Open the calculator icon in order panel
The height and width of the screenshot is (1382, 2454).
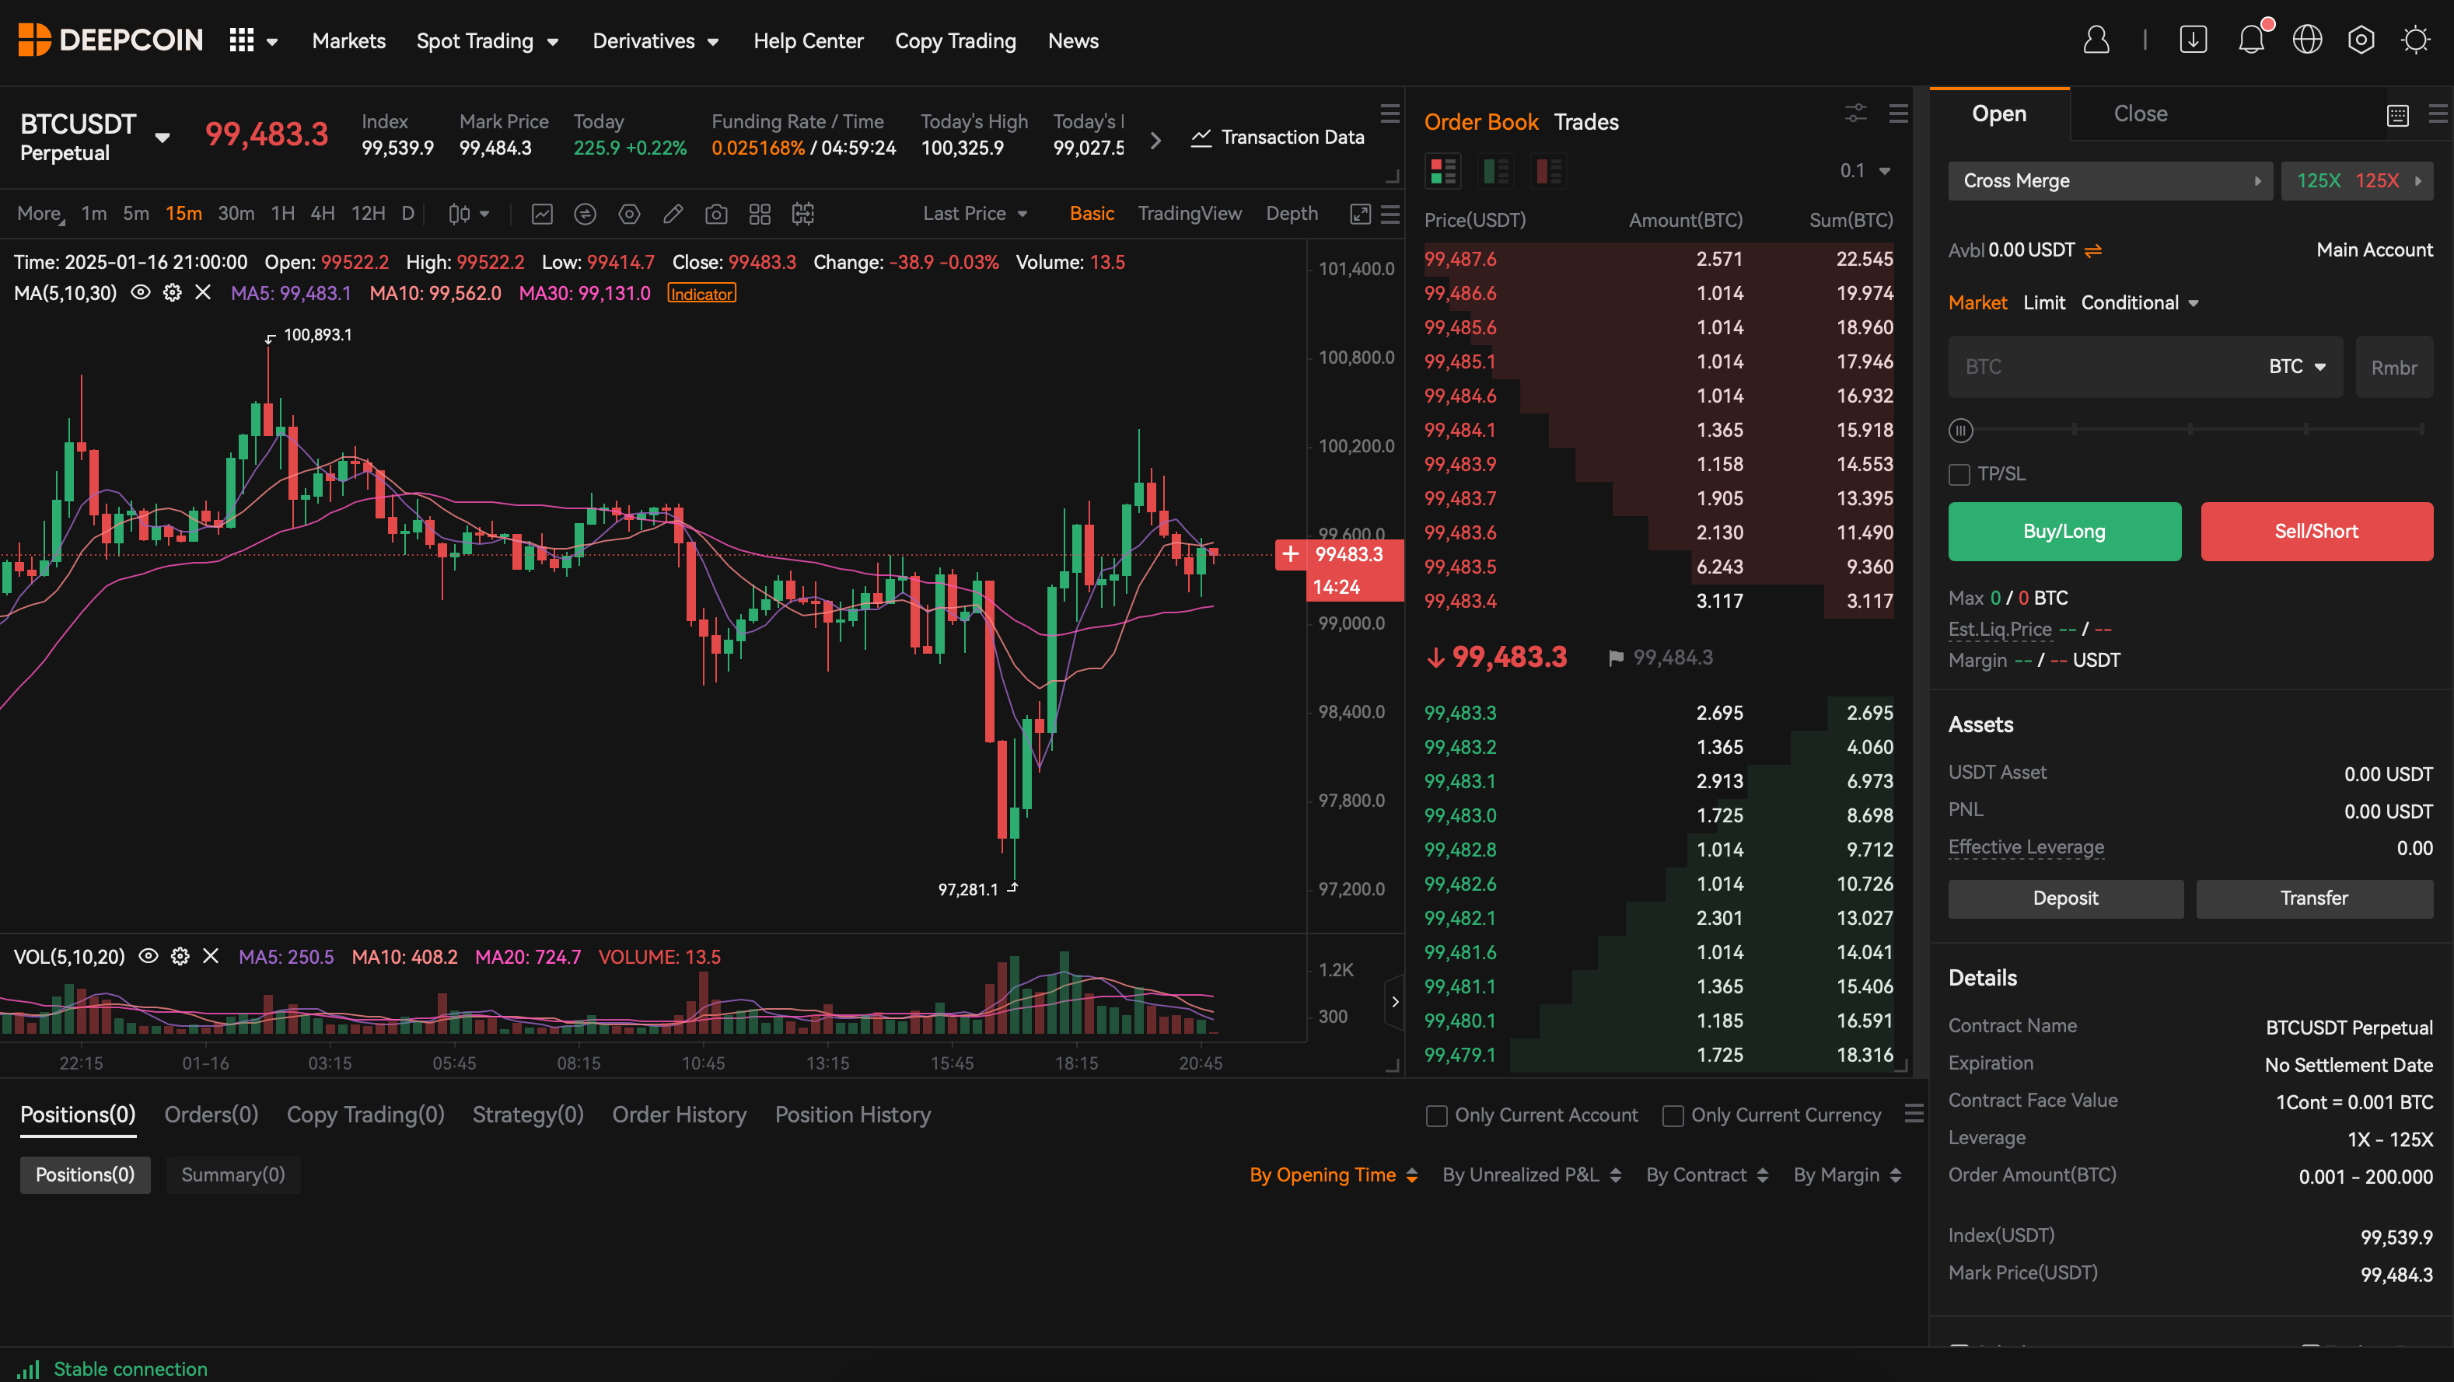coord(2398,115)
